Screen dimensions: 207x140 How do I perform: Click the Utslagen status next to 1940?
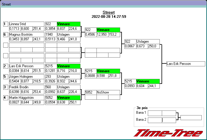tap(69, 35)
